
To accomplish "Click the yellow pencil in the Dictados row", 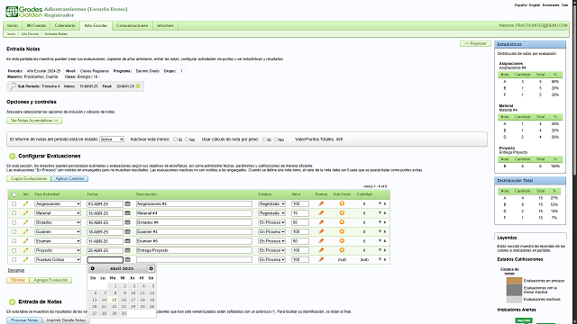I will pyautogui.click(x=25, y=222).
